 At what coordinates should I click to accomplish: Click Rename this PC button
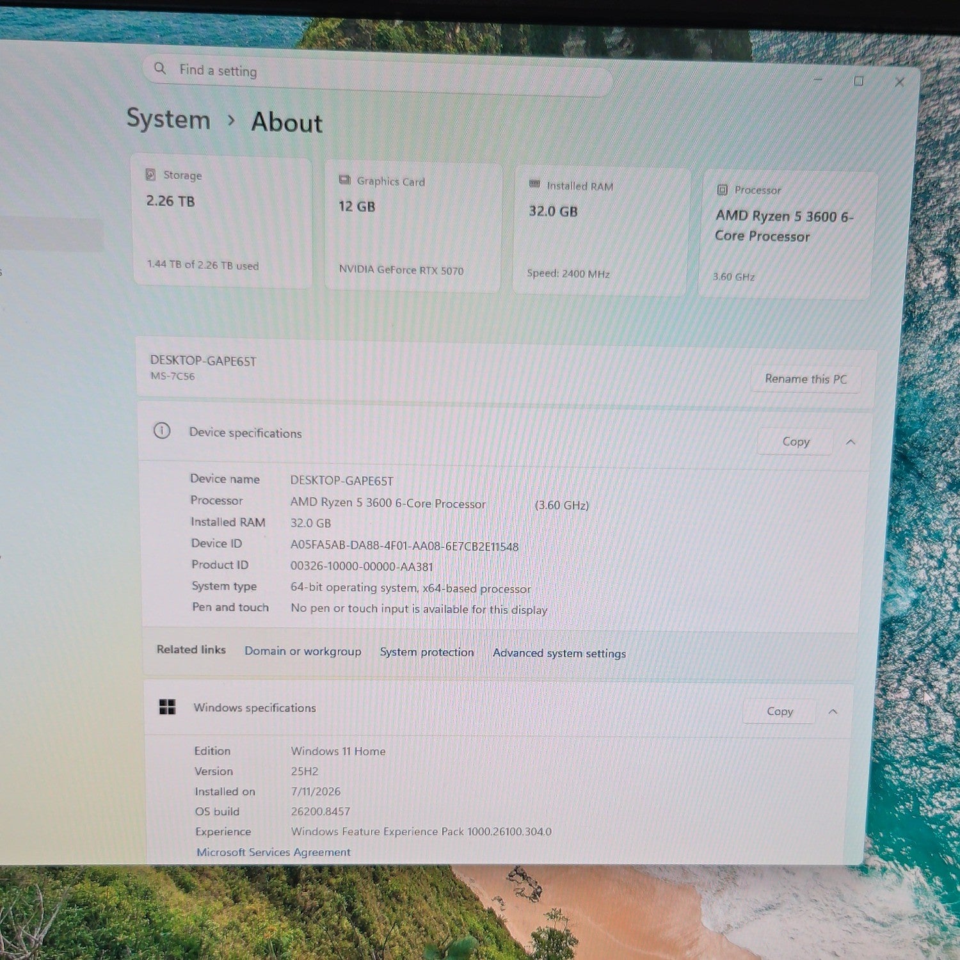806,379
